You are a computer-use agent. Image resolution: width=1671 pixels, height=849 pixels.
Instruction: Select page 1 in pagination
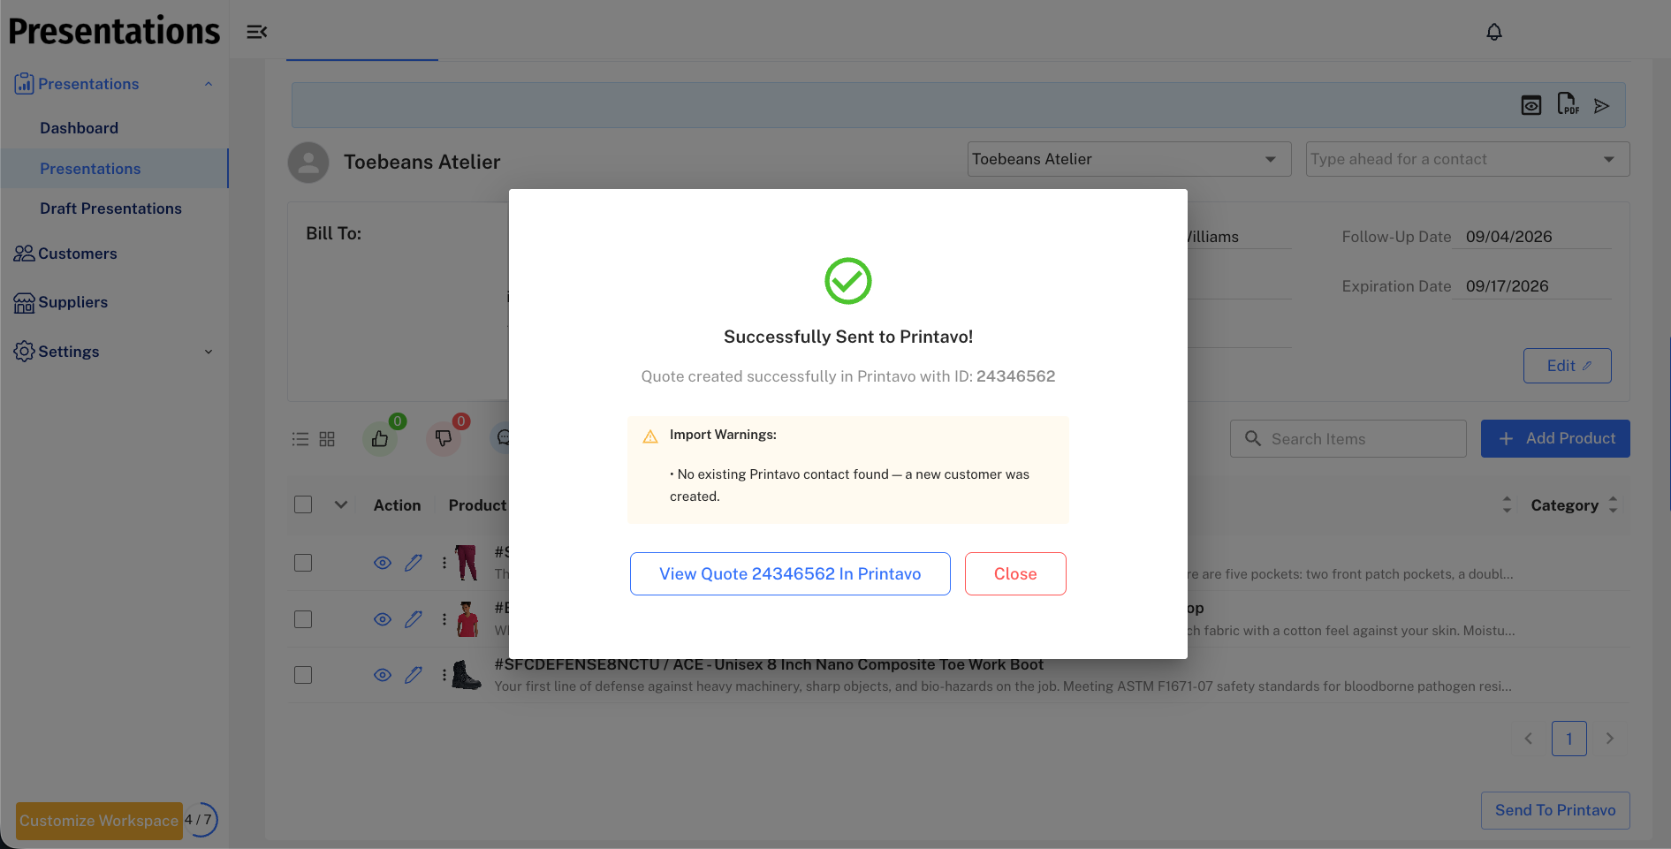[1569, 739]
